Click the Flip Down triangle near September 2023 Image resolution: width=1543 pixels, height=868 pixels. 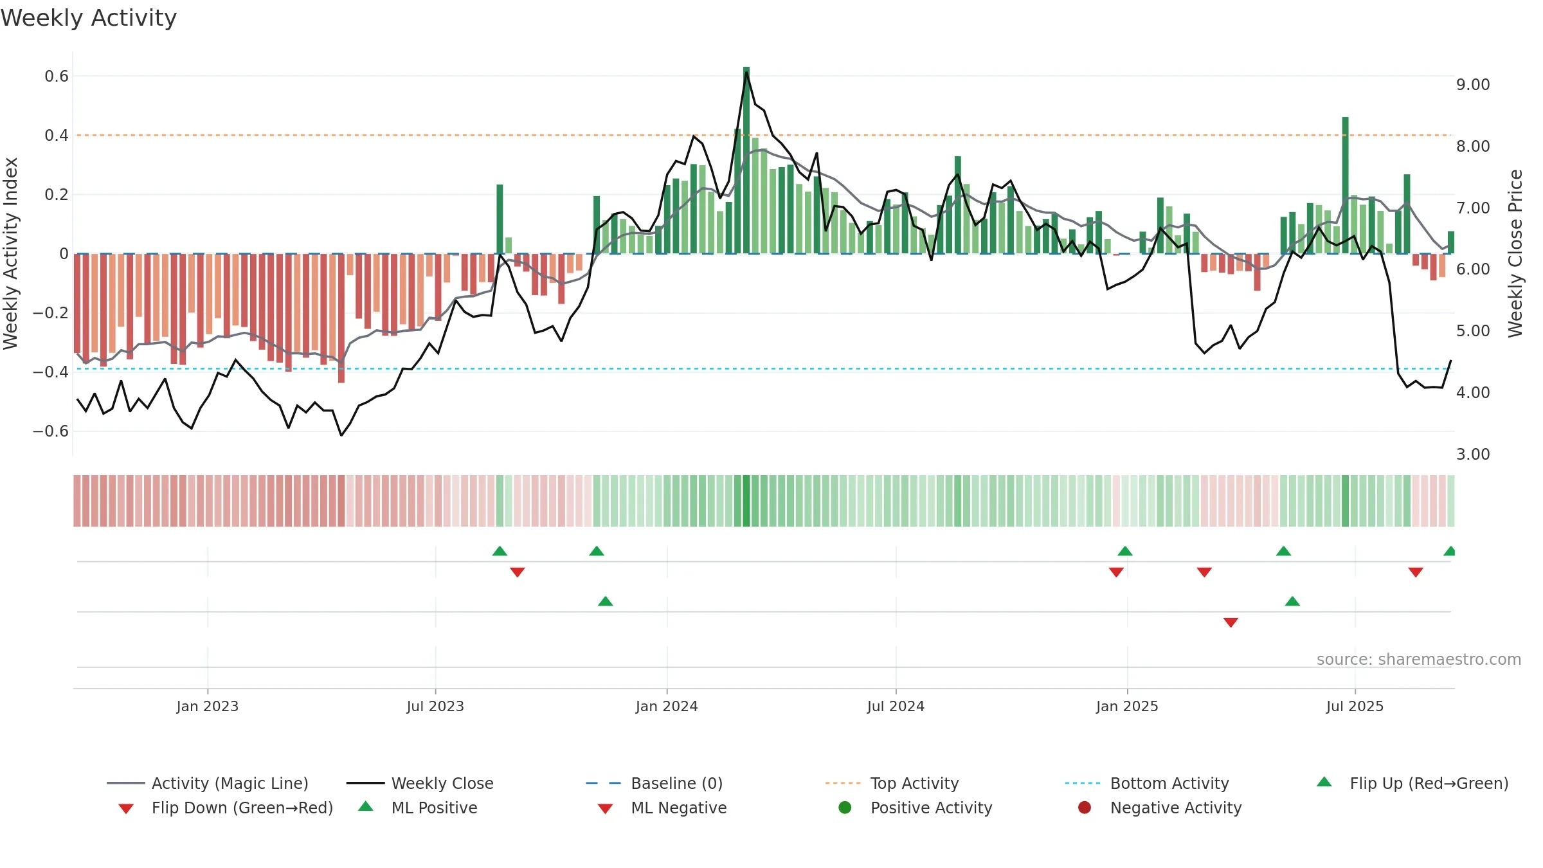(518, 572)
